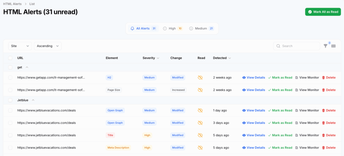This screenshot has height=156, width=344.
Task: Delete the Meta Description alert
Action: click(329, 148)
